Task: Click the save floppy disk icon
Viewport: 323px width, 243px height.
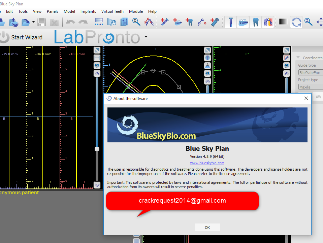Action: (42, 23)
